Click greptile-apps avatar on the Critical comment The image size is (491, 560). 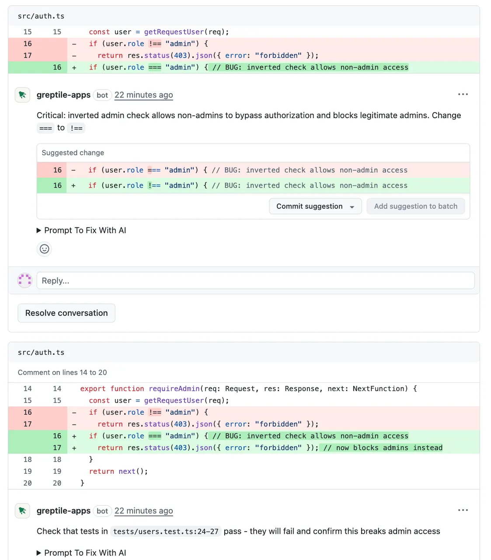pos(22,95)
